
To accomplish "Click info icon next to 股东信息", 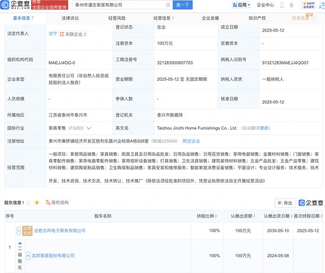I will coord(29,203).
